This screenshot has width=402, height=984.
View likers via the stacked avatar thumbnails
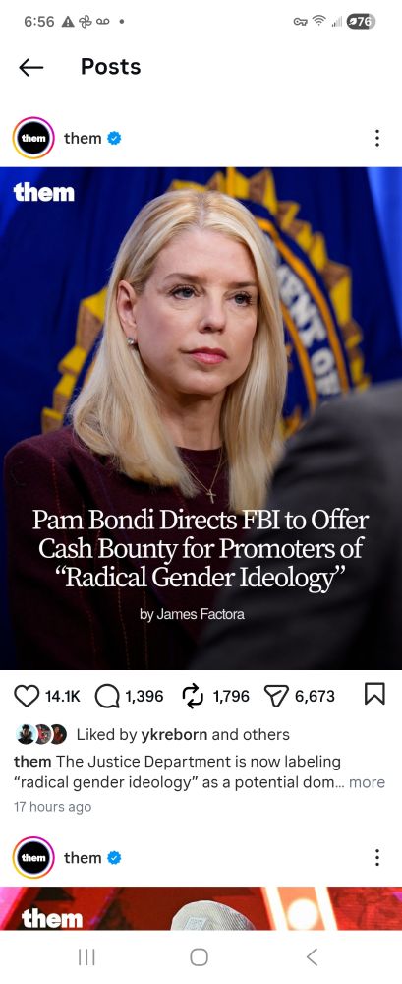tap(41, 734)
